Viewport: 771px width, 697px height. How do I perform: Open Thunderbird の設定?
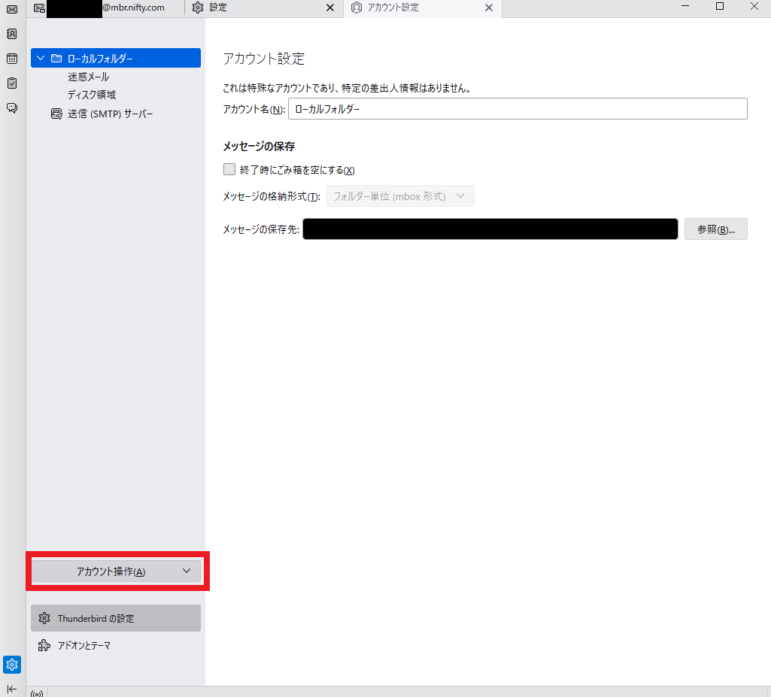(116, 618)
